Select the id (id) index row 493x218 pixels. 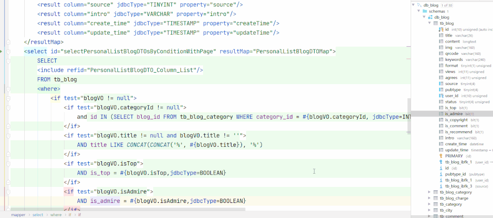(x=452, y=168)
